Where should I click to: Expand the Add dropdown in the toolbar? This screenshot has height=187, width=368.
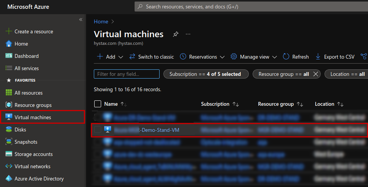click(x=120, y=57)
